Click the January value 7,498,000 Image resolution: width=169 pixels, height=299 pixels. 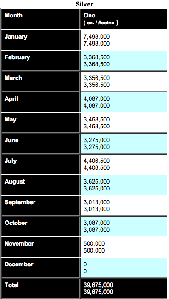point(97,40)
